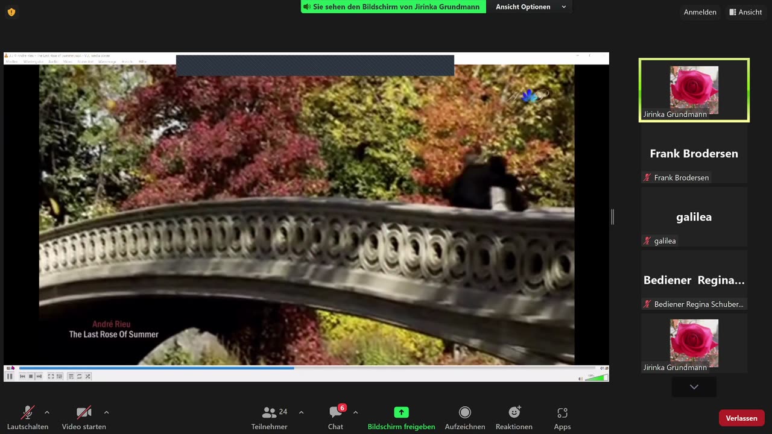
Task: Open VLC extended settings equalizer icon
Action: [x=59, y=376]
